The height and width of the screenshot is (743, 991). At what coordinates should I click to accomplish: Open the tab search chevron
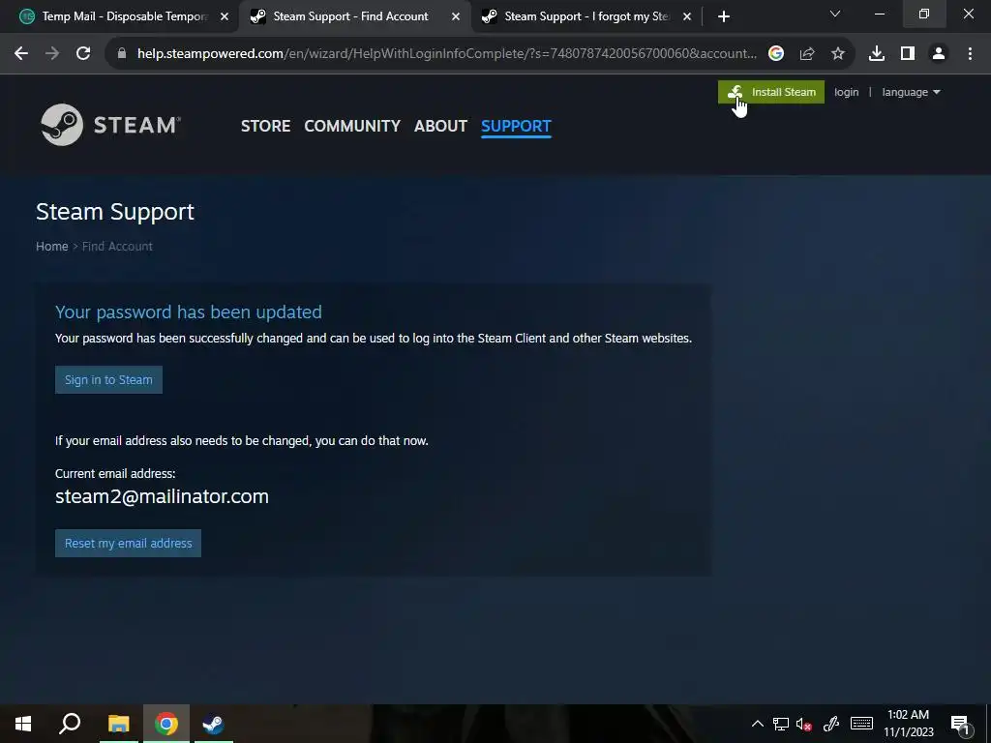click(835, 14)
